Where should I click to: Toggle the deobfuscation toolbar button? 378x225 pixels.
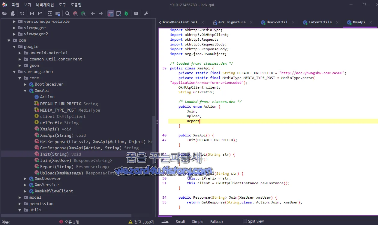point(111,13)
